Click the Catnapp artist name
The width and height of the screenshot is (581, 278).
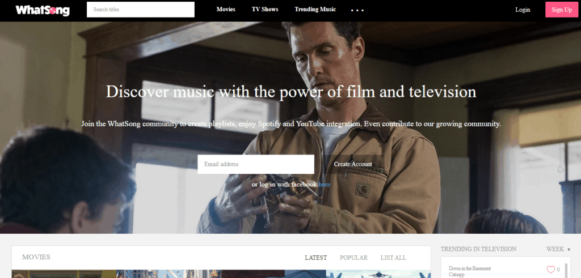(x=457, y=274)
